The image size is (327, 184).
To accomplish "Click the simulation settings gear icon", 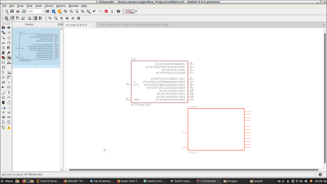I will 78,18.
